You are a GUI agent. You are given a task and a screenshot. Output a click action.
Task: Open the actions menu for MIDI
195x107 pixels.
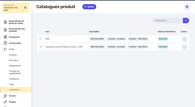pos(185,39)
